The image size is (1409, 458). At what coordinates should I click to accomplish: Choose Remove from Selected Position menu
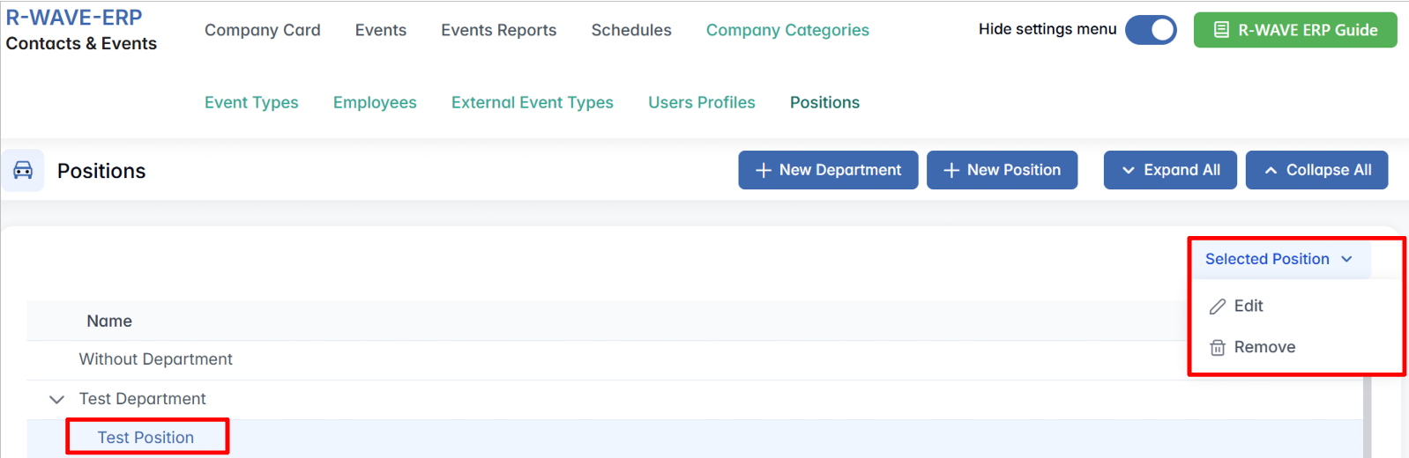pos(1252,347)
